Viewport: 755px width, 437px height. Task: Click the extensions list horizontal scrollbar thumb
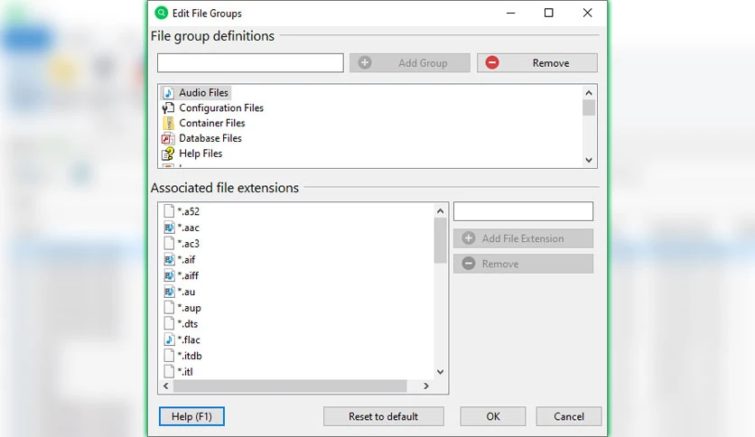[290, 386]
